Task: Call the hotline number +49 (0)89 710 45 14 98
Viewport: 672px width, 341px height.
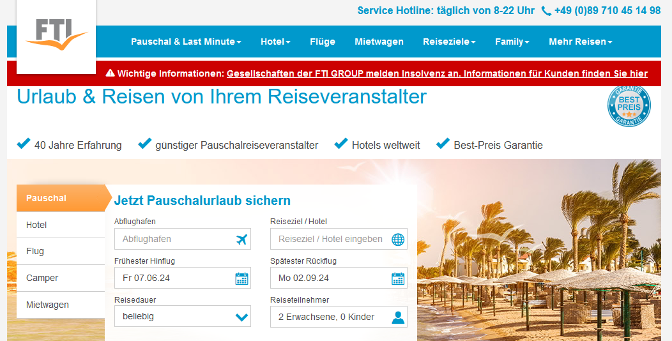Action: point(607,11)
